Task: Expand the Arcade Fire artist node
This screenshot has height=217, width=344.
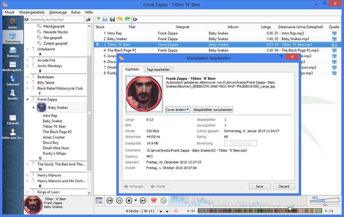Action: pyautogui.click(x=28, y=60)
